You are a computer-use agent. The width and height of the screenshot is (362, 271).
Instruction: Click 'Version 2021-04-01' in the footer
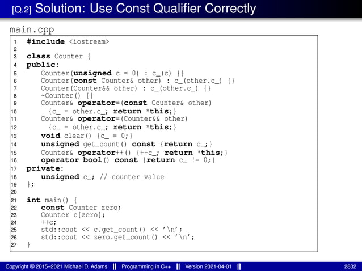[208, 266]
